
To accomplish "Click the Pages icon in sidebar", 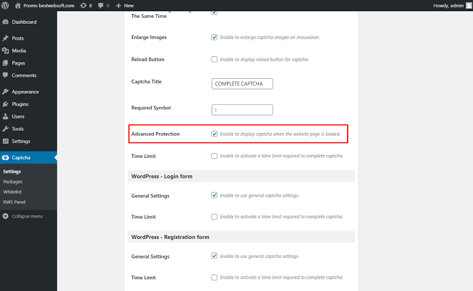I will (5, 63).
